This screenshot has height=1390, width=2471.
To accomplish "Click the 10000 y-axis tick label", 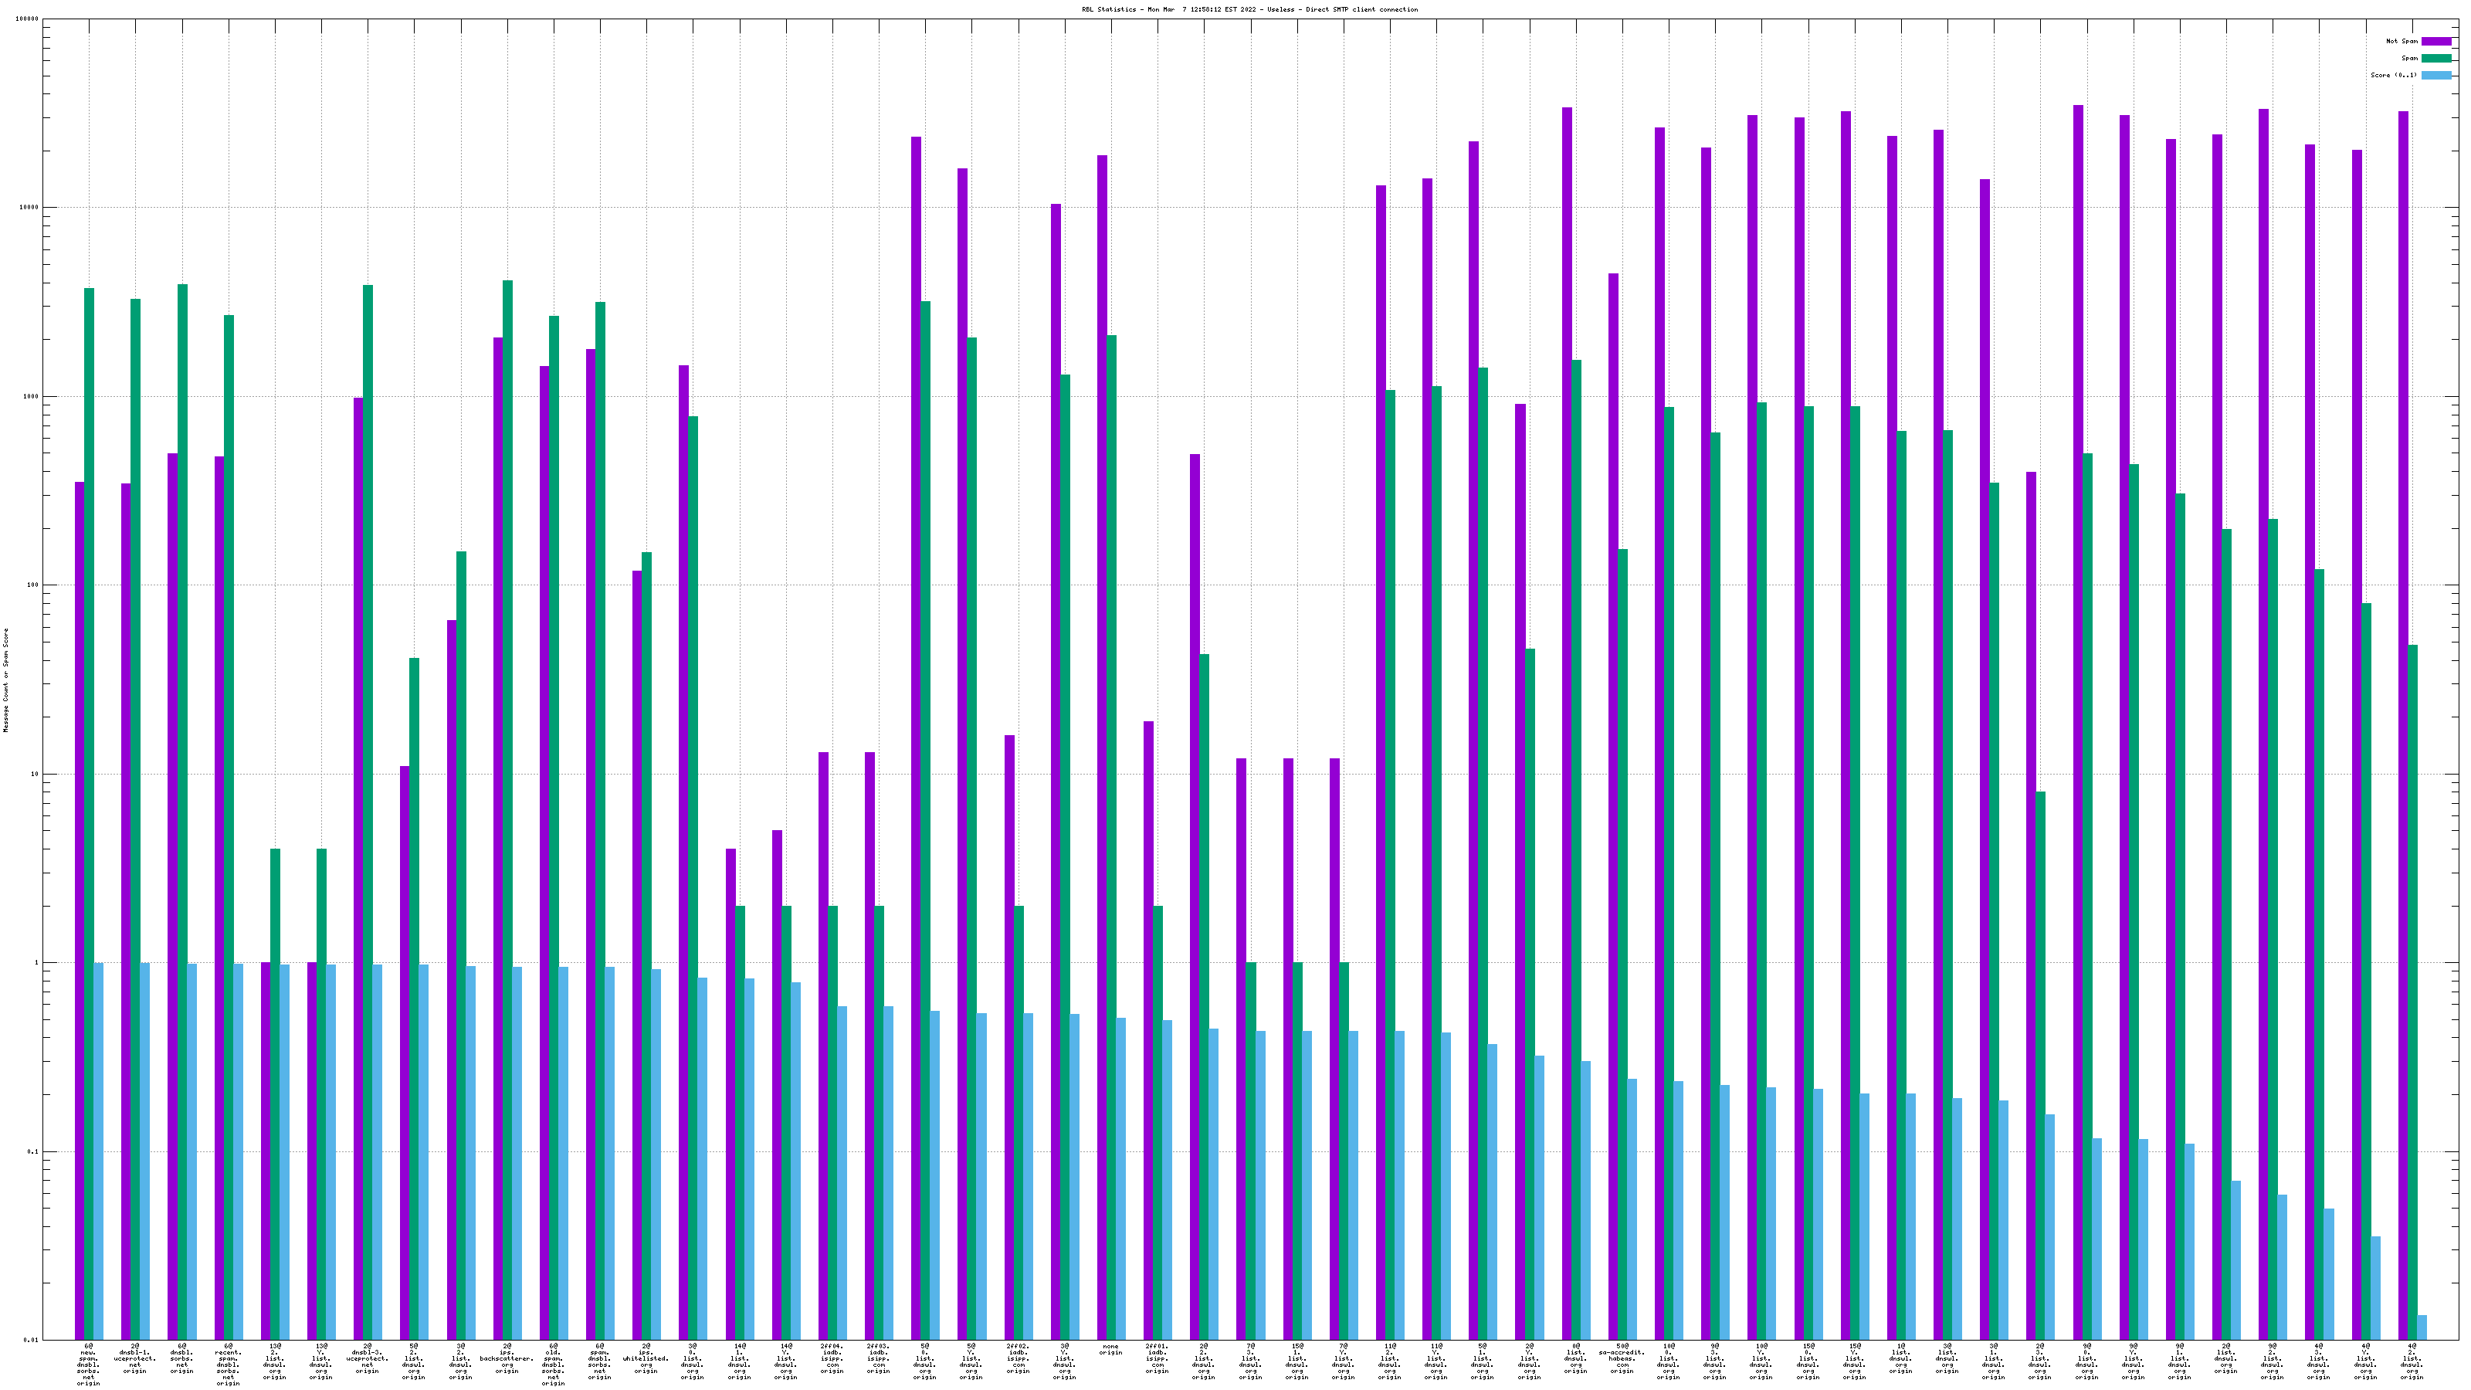I will pos(30,208).
